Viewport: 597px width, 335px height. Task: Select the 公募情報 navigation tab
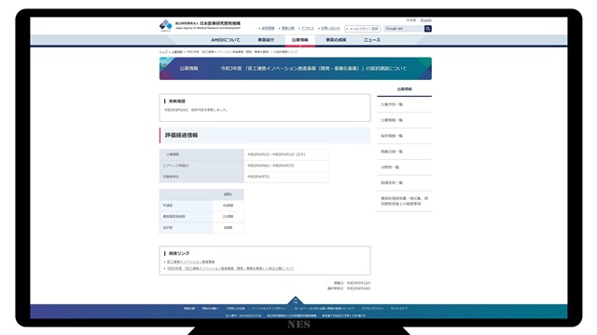300,40
